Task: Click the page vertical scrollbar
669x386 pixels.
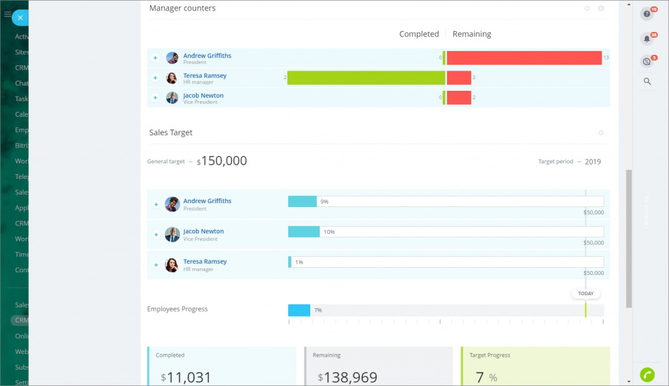Action: pos(628,238)
